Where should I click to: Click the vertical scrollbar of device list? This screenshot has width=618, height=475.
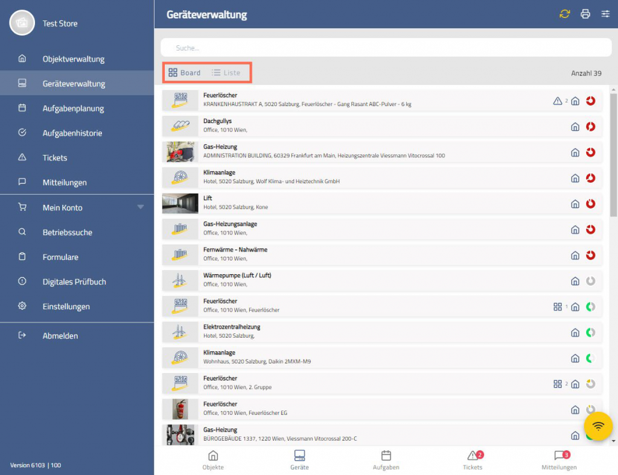pos(613,157)
